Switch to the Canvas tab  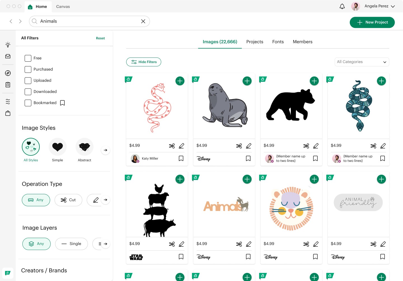pyautogui.click(x=63, y=7)
